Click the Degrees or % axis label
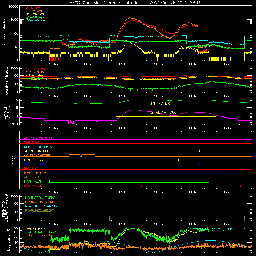Viewport: 256px width, 256px height. point(8,240)
